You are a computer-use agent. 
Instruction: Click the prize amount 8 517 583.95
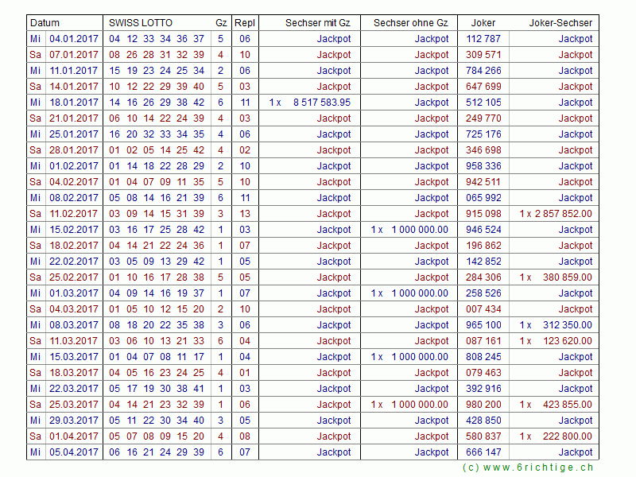tap(321, 103)
